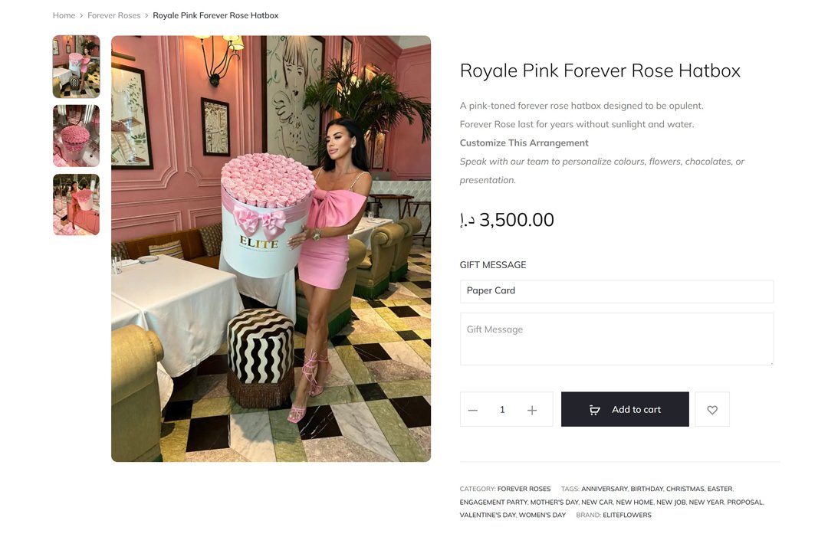The image size is (828, 534).
Task: Open the ANNIVERSARY tag link
Action: pos(604,489)
